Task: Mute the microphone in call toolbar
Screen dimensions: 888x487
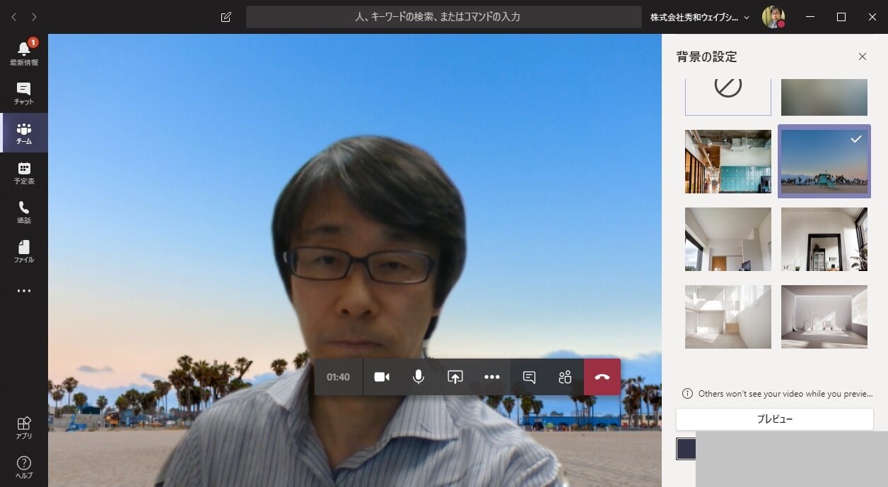Action: [x=419, y=377]
